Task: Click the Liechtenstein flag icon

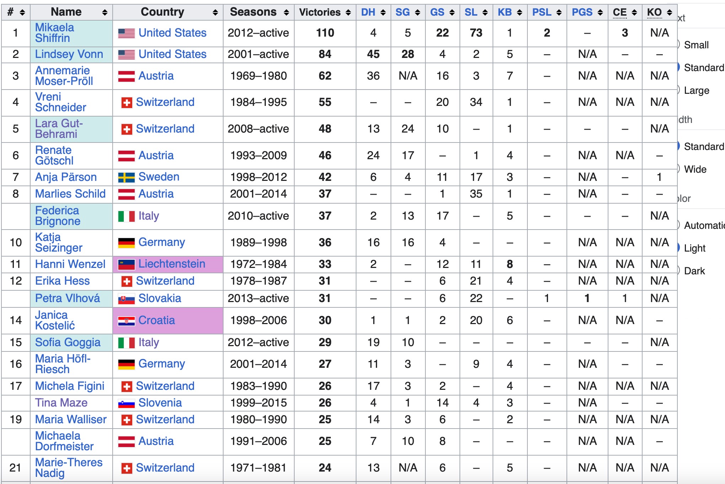Action: coord(126,264)
